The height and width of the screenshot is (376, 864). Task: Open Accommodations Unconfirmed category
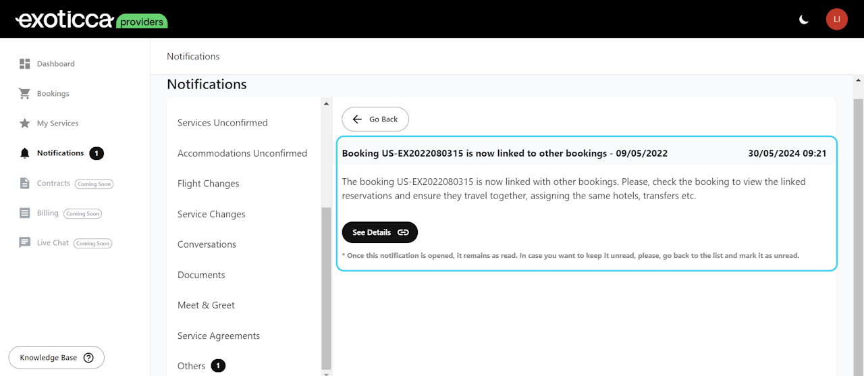click(242, 153)
